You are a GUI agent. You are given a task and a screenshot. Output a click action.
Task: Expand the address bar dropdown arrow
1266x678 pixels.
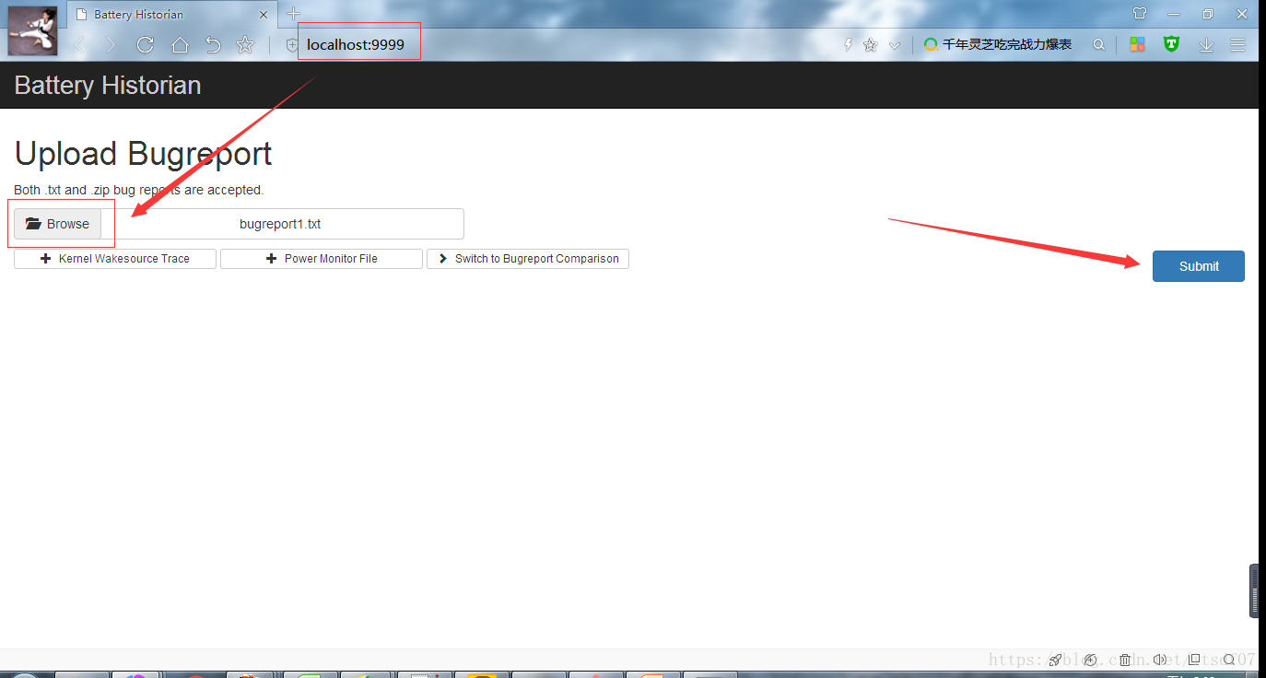pyautogui.click(x=894, y=45)
